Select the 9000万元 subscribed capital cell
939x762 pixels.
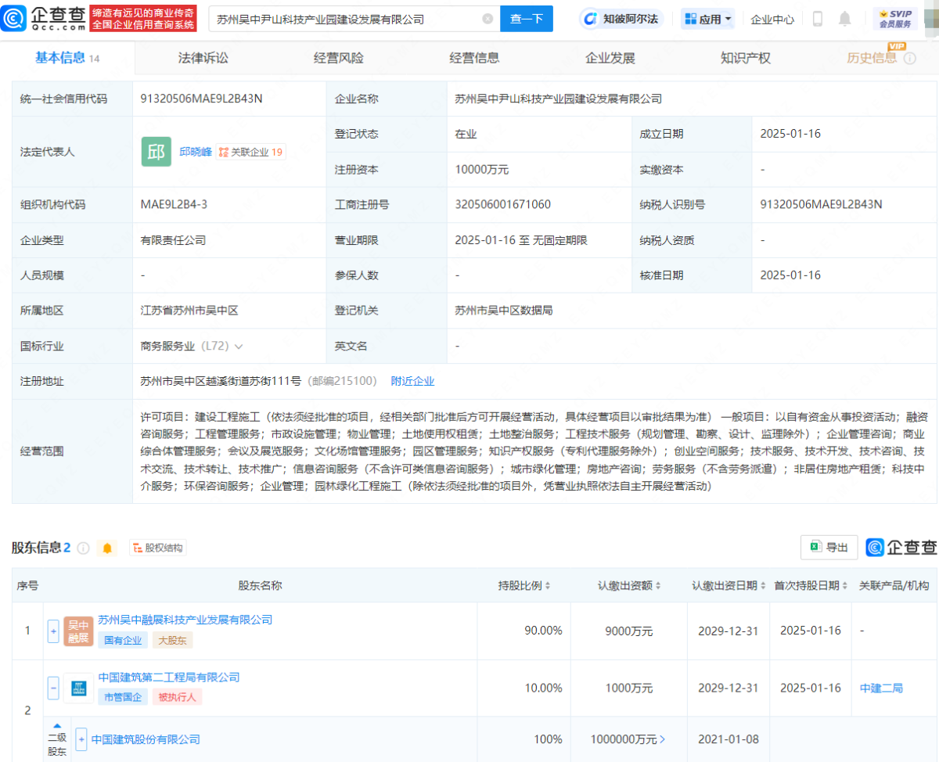[x=630, y=631]
